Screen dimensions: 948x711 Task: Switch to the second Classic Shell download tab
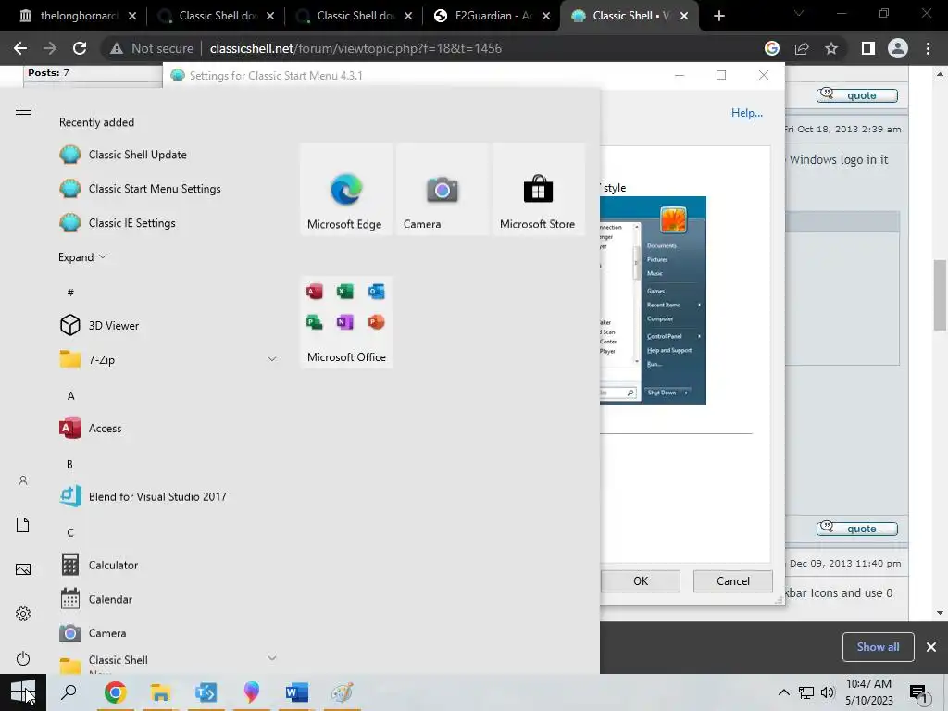coord(354,16)
